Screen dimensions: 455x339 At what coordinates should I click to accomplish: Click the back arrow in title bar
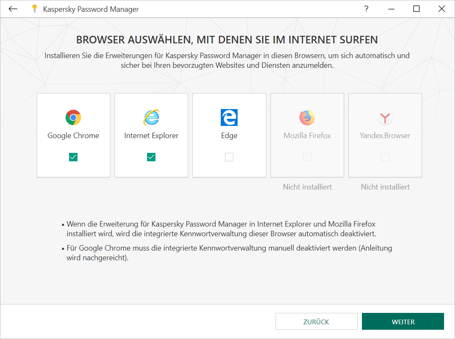(x=13, y=9)
